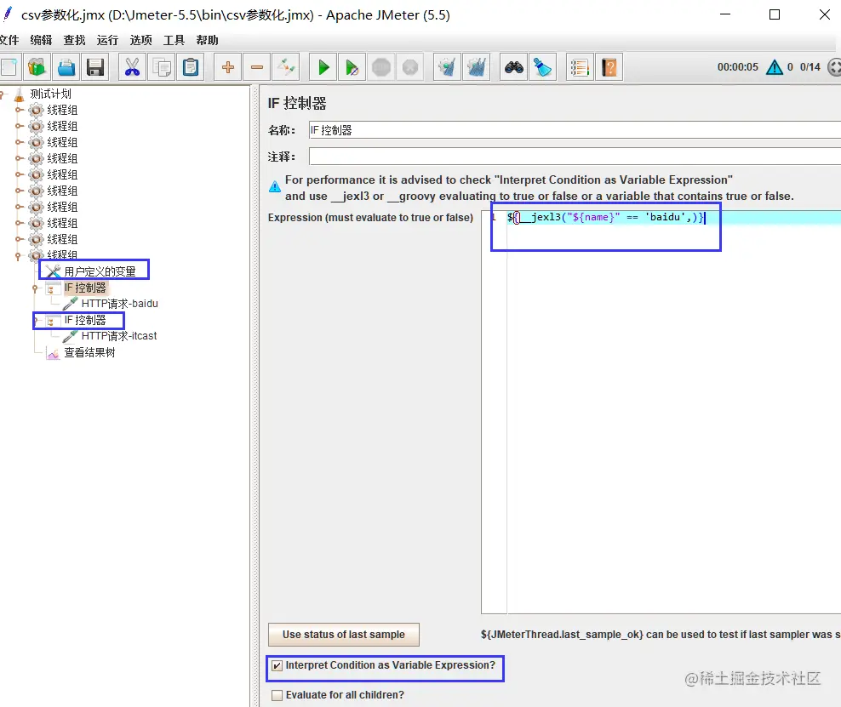The image size is (841, 707).
Task: Click the Clear All results icon
Action: pos(477,67)
